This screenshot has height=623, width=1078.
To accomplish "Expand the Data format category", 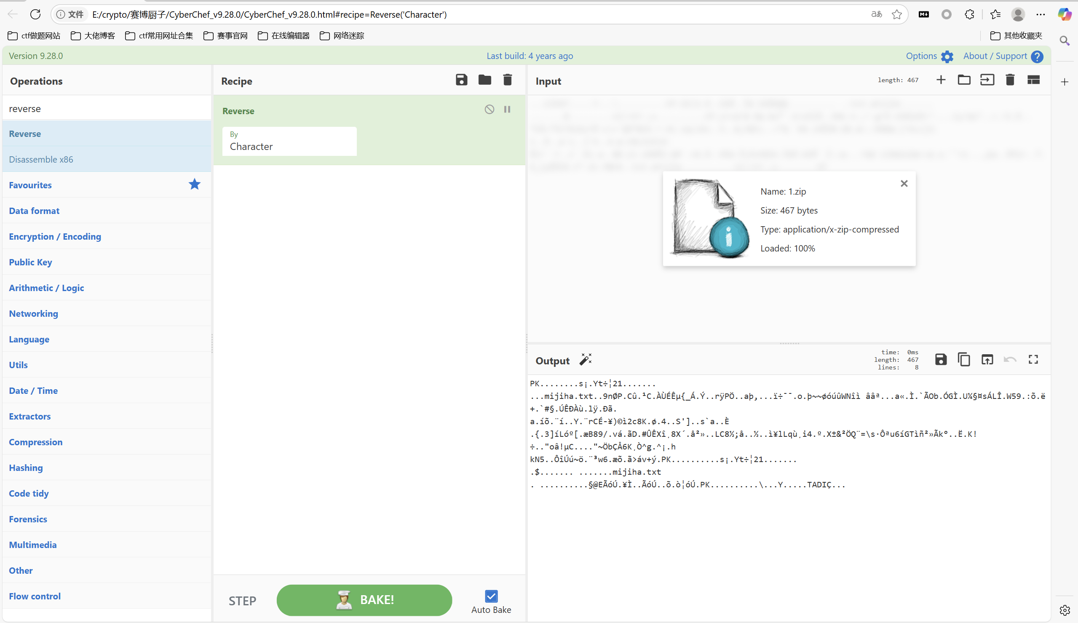I will [107, 211].
